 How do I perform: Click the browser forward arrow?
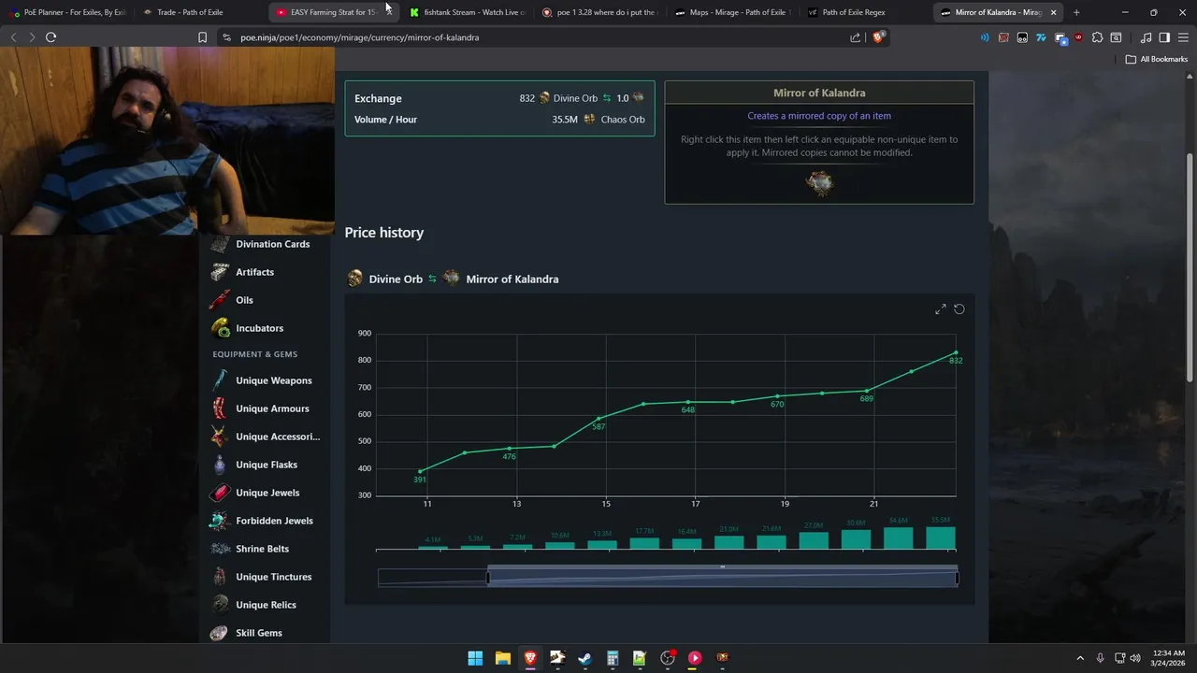(31, 37)
